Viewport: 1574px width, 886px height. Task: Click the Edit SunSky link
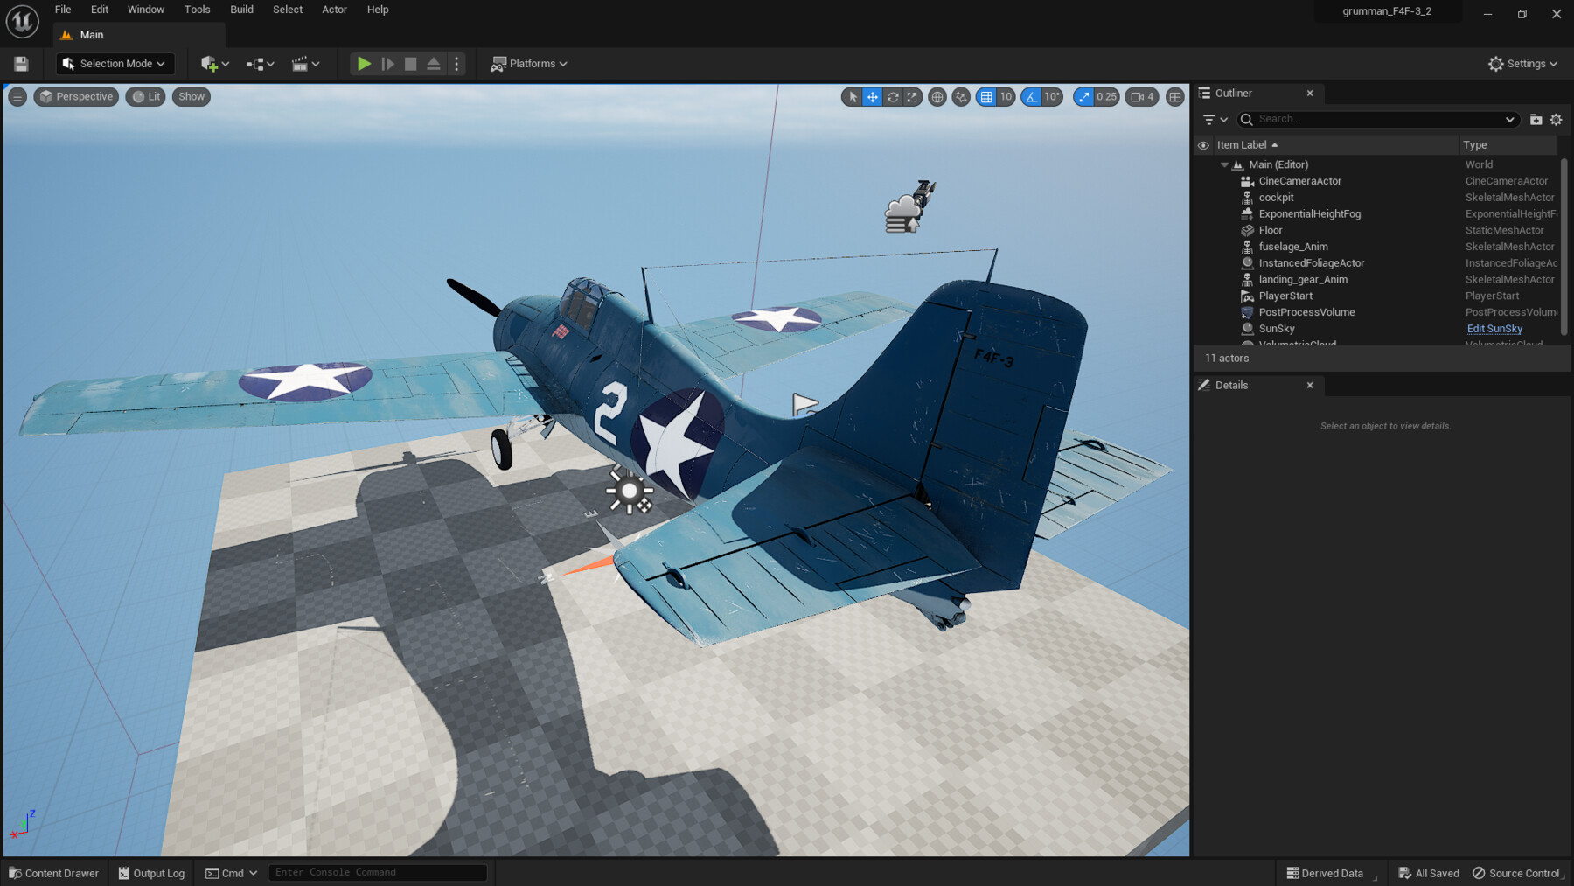pyautogui.click(x=1494, y=329)
